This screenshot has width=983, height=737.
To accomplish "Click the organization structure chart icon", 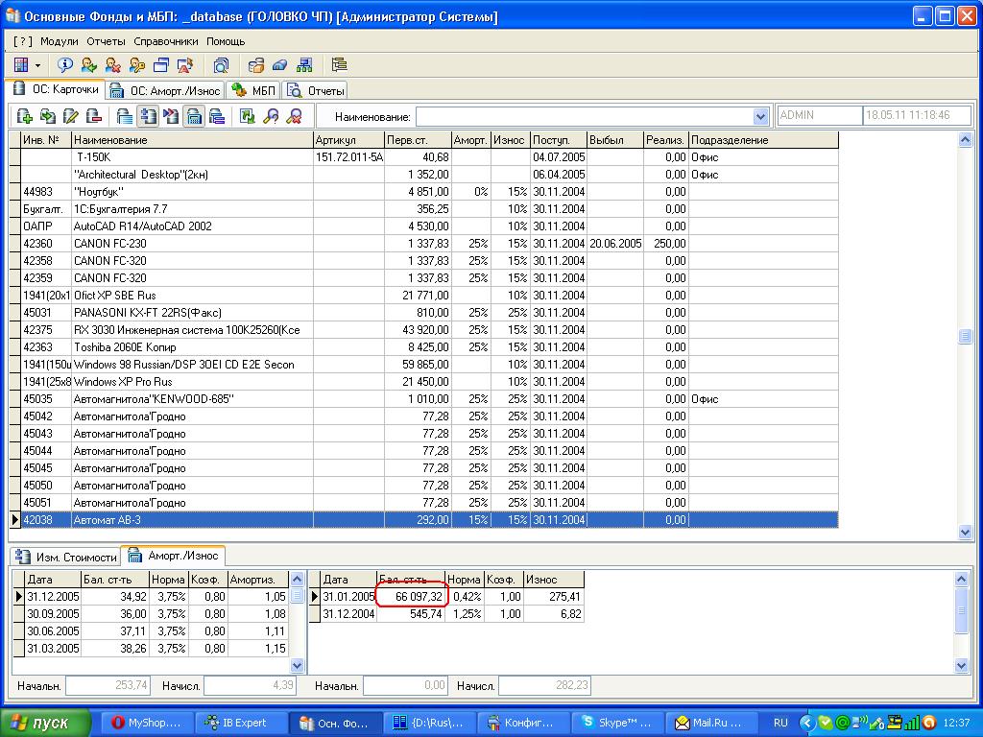I will pyautogui.click(x=305, y=65).
